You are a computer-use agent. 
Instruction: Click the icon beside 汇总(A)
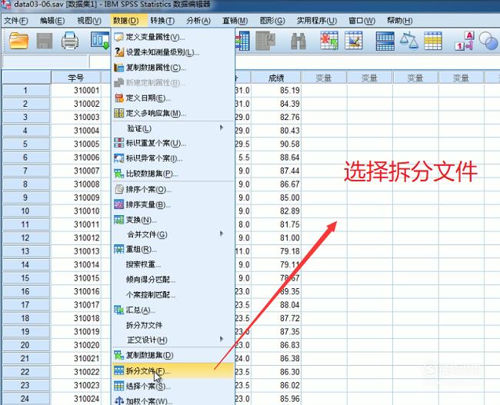click(x=118, y=310)
